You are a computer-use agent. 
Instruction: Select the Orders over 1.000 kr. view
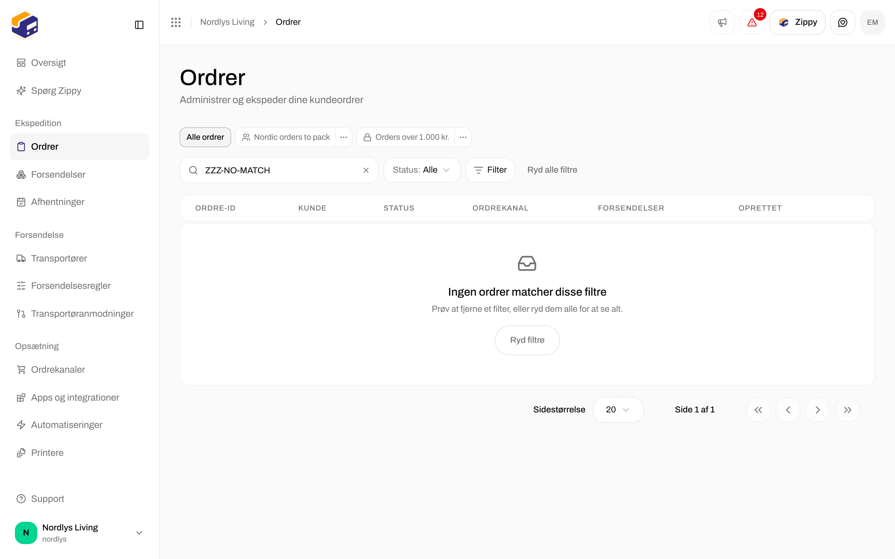point(406,137)
